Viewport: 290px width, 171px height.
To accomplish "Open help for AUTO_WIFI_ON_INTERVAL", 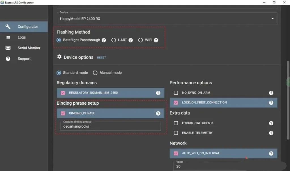I will tap(271, 153).
